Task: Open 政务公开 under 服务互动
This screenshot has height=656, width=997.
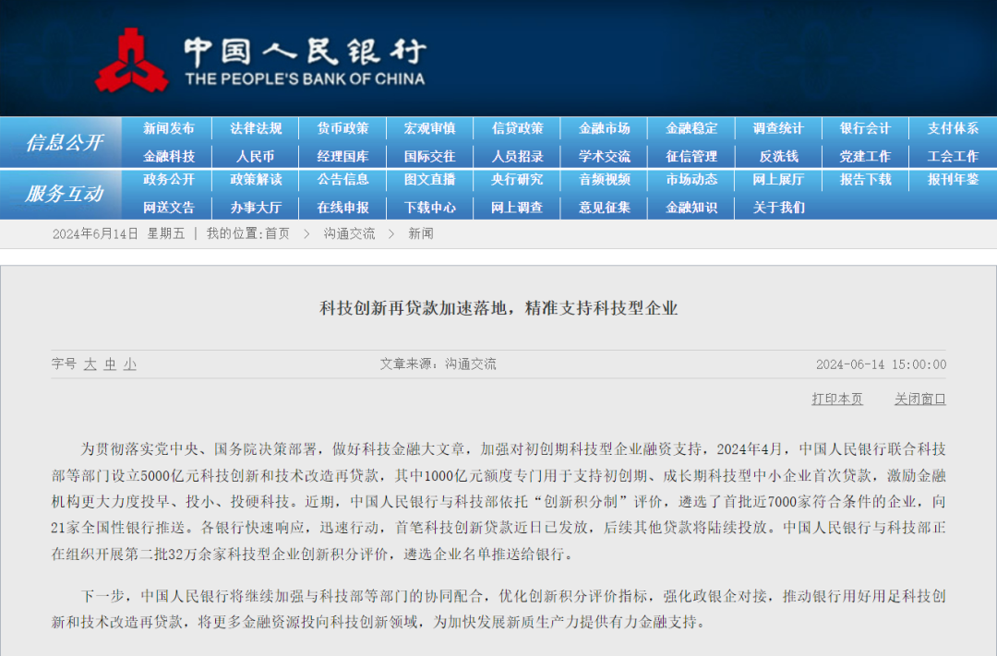Action: [x=169, y=179]
